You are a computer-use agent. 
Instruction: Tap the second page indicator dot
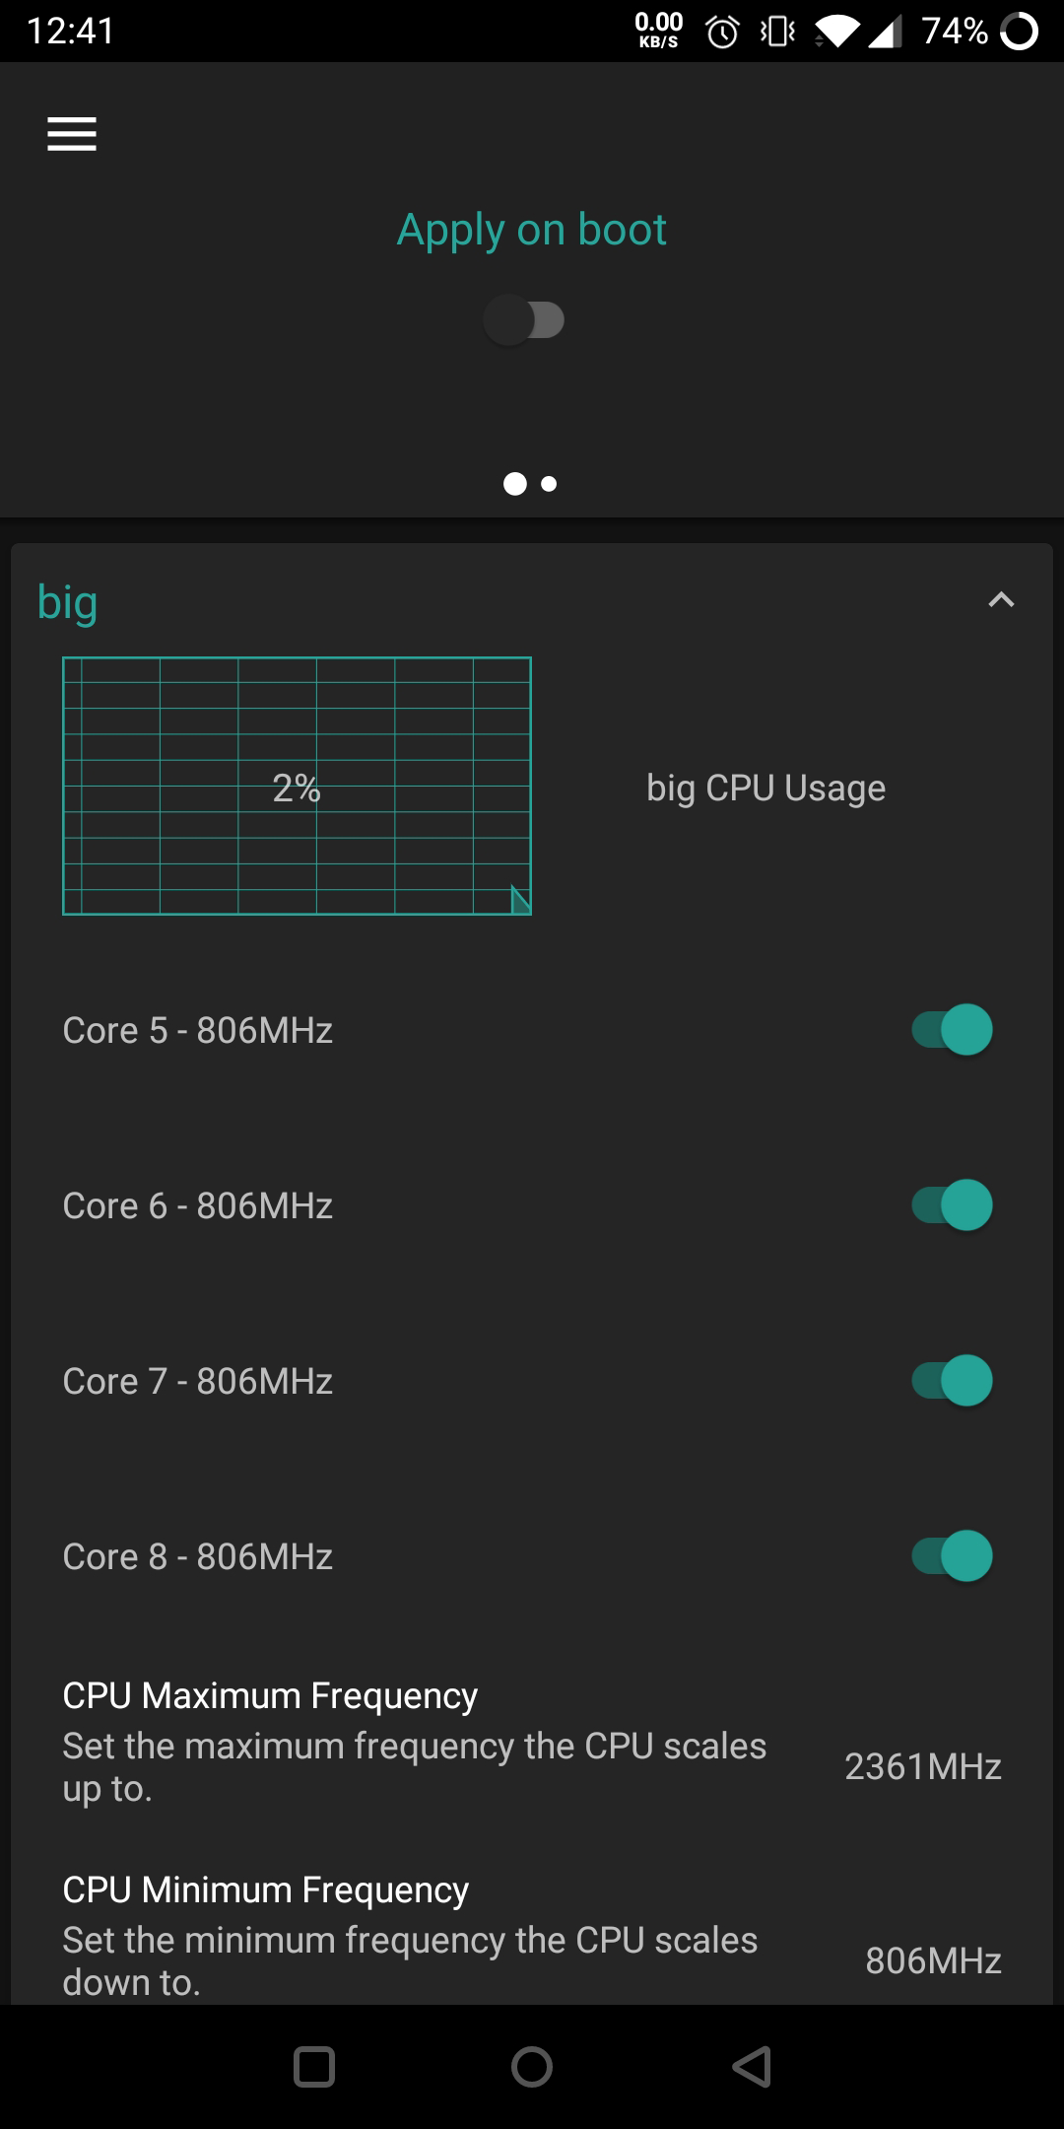(x=550, y=484)
